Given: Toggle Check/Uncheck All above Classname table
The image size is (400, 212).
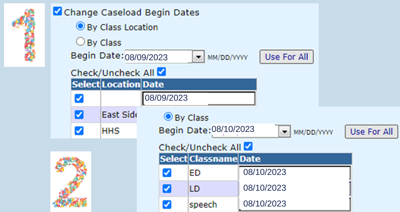Looking at the screenshot, I should [x=249, y=147].
